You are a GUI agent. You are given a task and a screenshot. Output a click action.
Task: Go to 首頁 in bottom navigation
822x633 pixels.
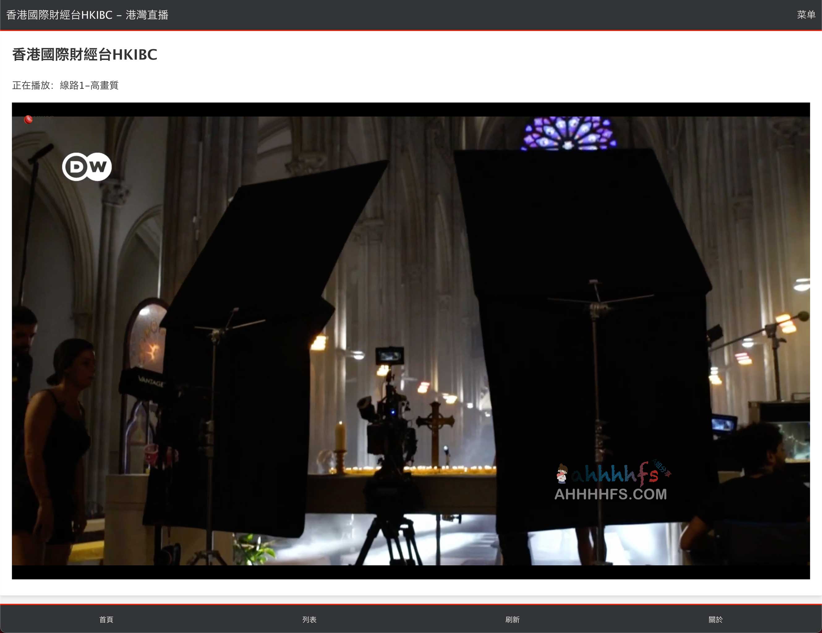pyautogui.click(x=106, y=619)
